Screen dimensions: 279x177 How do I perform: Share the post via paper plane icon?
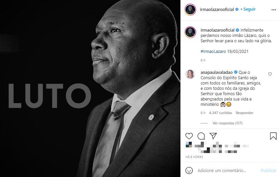(213, 136)
